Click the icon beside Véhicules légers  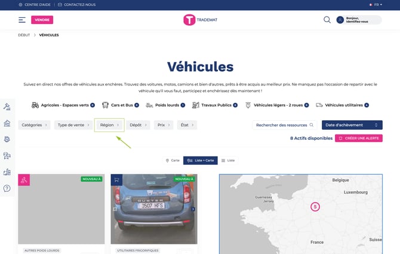point(248,105)
